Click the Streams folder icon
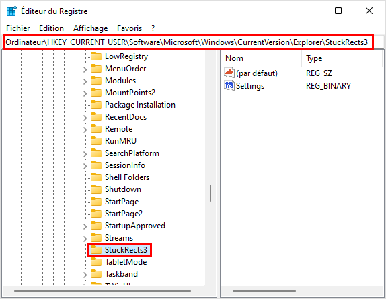Viewport: 386px width, 299px height. click(x=96, y=238)
